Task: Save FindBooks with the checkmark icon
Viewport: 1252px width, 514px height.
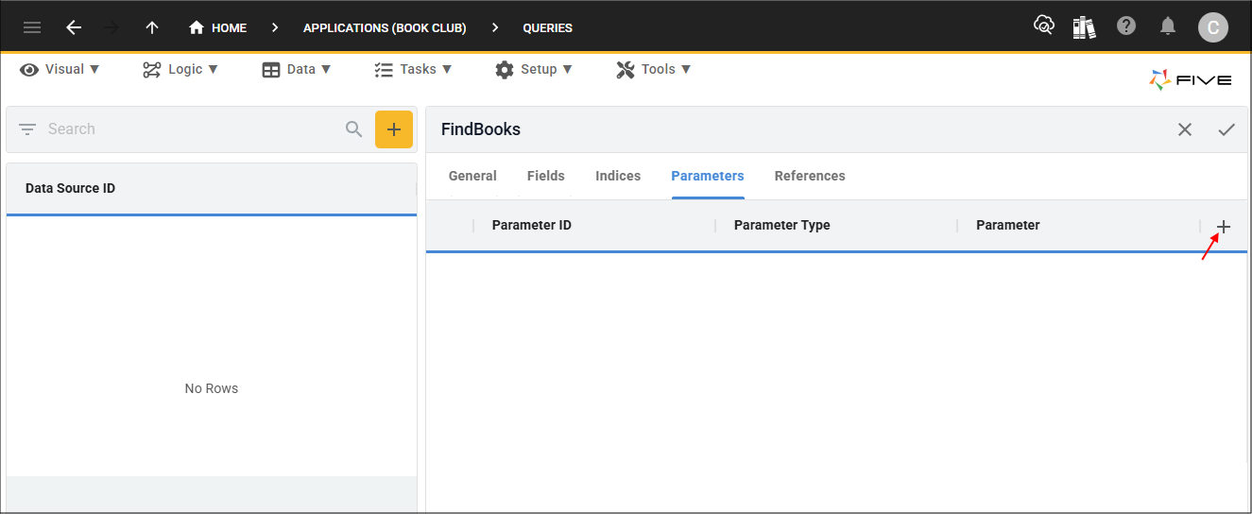Action: 1226,129
